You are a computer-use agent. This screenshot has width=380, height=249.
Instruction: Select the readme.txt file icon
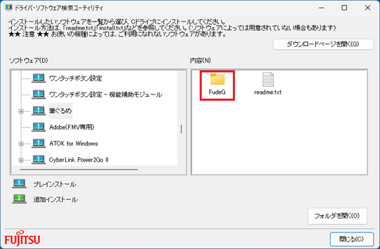[x=268, y=79]
